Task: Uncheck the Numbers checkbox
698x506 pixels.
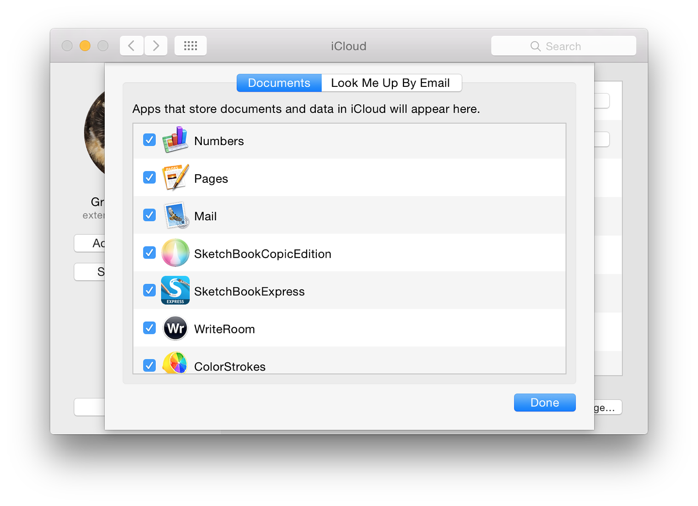Action: pyautogui.click(x=149, y=140)
